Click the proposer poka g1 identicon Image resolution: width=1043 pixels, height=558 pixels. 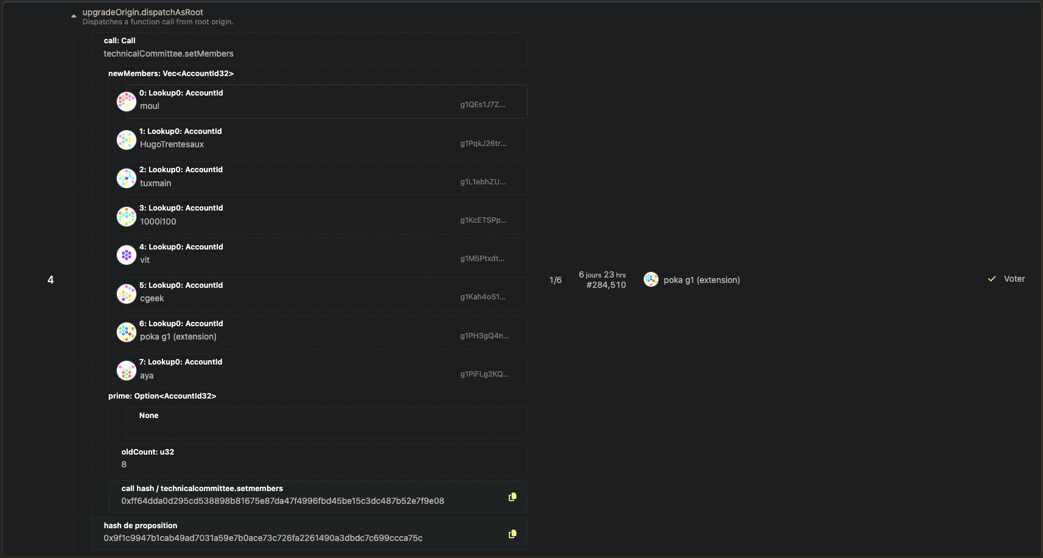651,279
